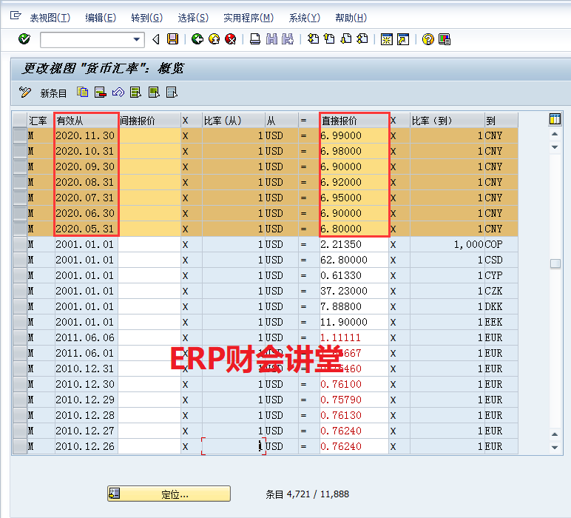Screen dimensions: 571x518
Task: Click the green Back arrow icon
Action: coord(197,39)
